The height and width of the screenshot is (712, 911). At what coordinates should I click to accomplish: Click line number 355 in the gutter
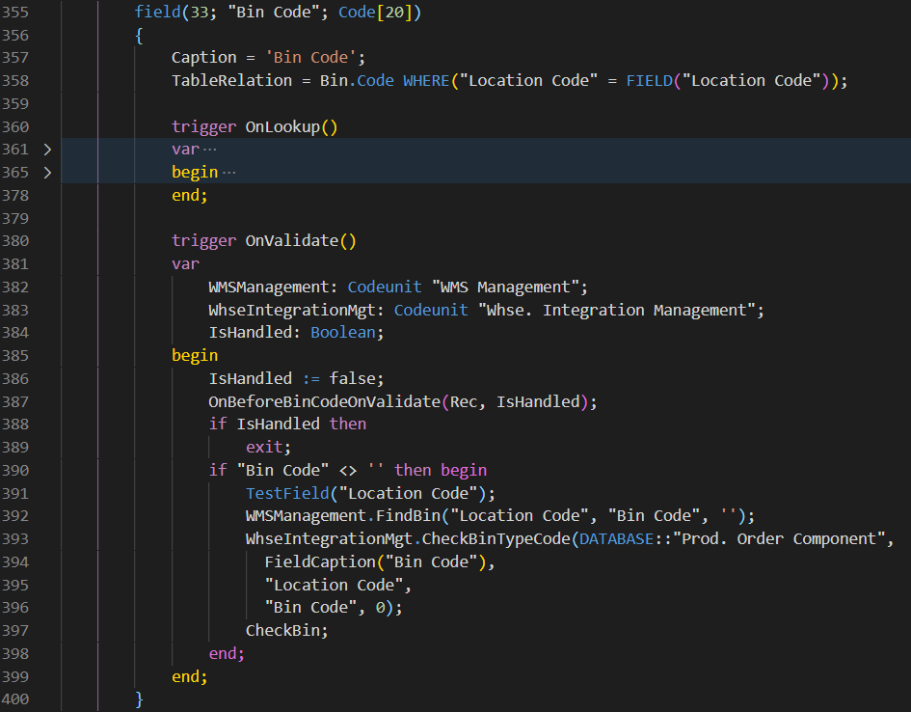(x=15, y=12)
